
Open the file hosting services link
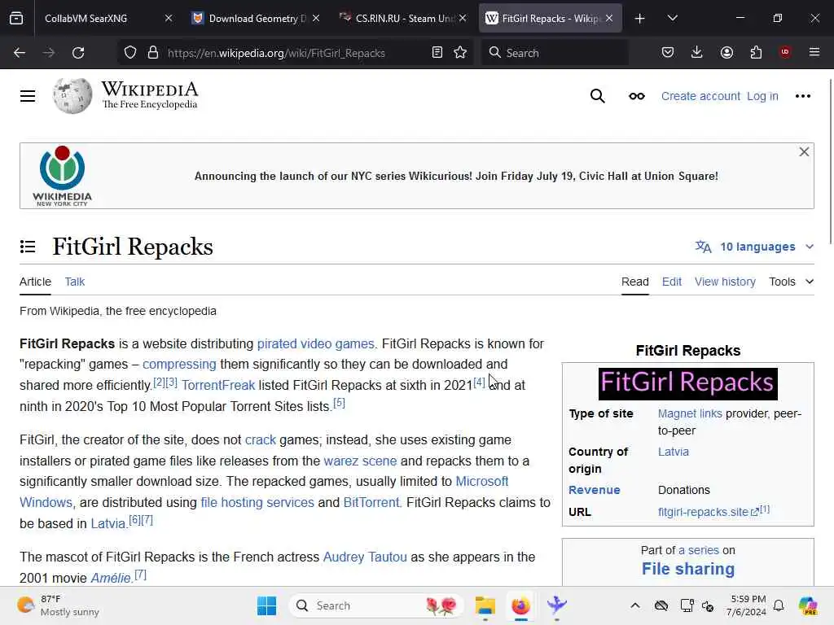(257, 502)
